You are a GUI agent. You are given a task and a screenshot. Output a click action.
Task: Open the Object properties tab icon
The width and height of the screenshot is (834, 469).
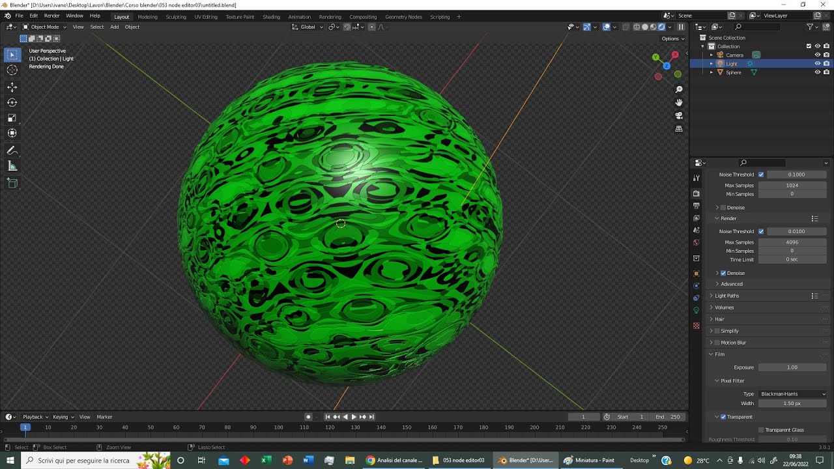(697, 274)
